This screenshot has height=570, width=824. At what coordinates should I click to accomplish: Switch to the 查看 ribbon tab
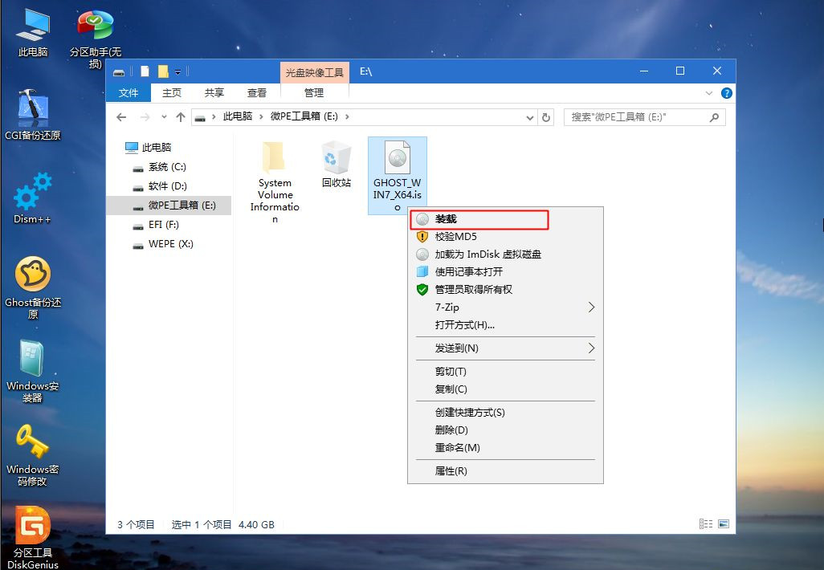click(x=256, y=92)
